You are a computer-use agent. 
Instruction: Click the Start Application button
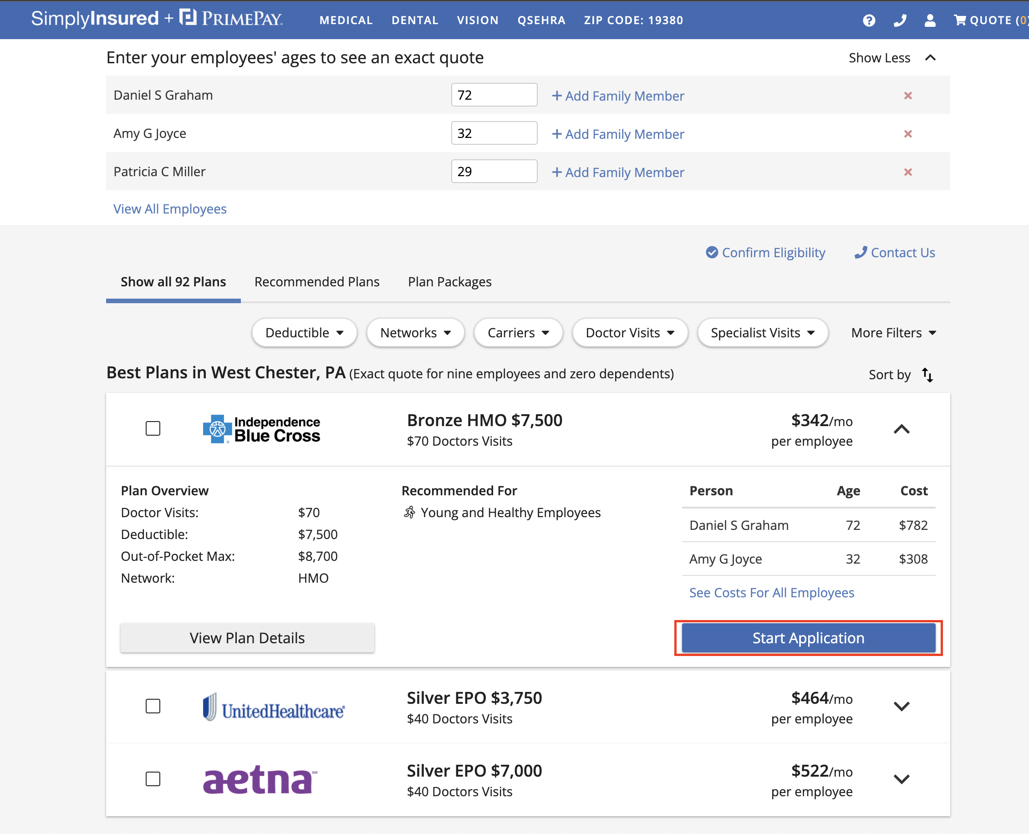pos(808,638)
